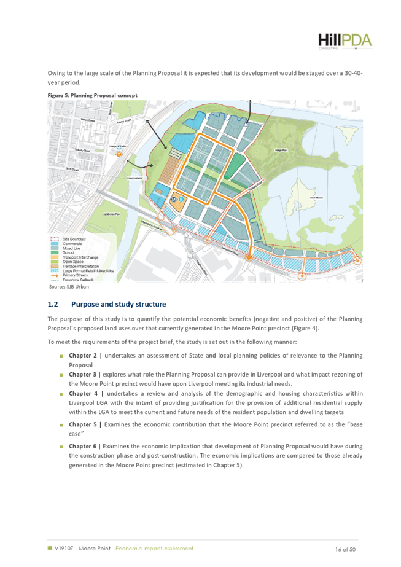Click the 'Primary Streets' legend text
Image resolution: width=401 pixels, height=567 pixels.
click(x=75, y=275)
